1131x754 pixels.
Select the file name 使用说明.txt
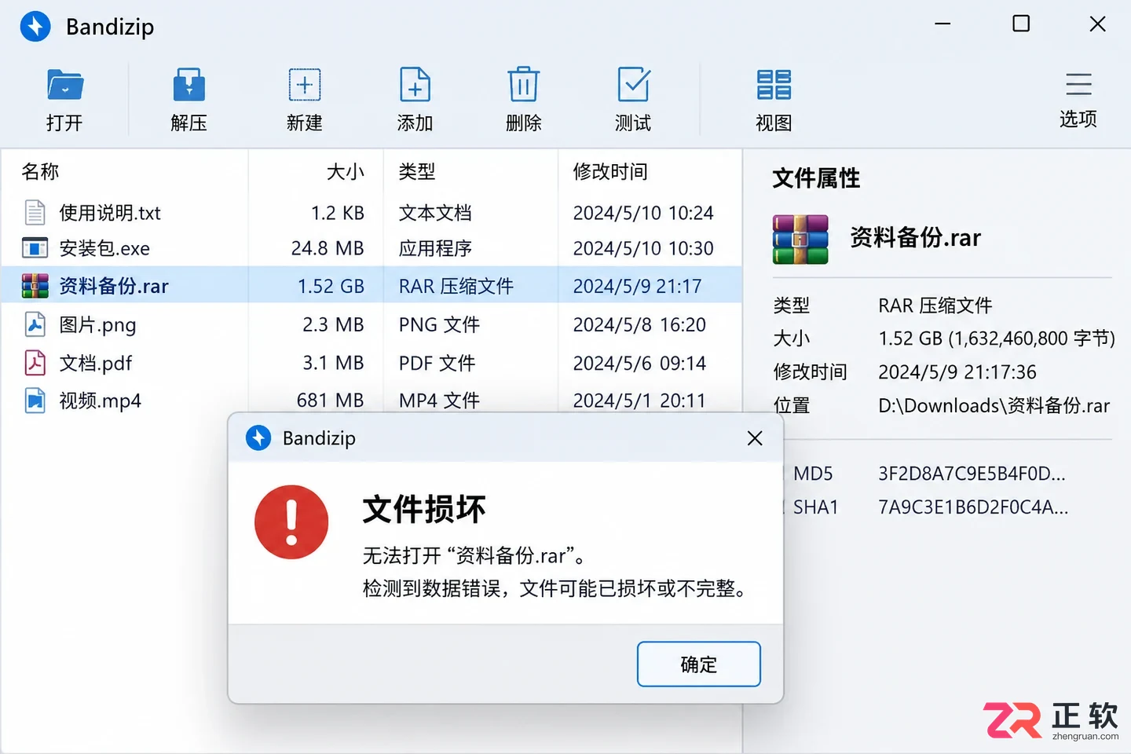(x=110, y=213)
